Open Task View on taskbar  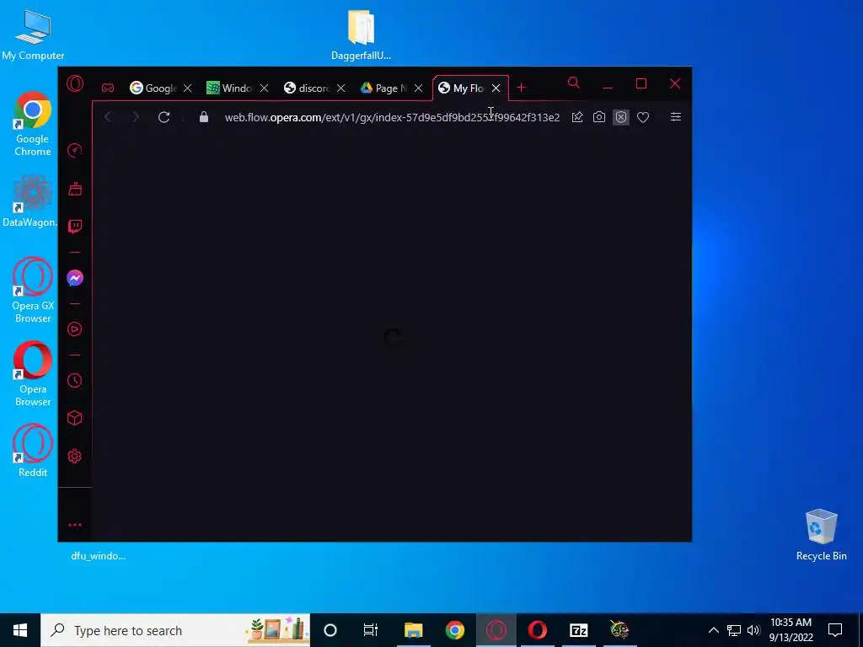pos(371,630)
